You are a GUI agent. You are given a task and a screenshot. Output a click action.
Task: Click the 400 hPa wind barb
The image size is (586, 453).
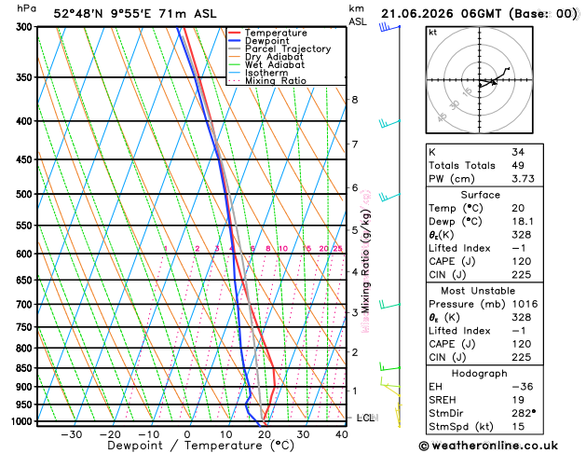389,123
